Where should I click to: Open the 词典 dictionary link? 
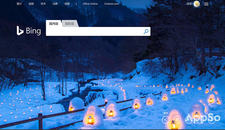pos(55,4)
